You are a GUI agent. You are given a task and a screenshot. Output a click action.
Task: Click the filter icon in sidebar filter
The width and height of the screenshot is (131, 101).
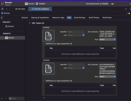point(10,99)
